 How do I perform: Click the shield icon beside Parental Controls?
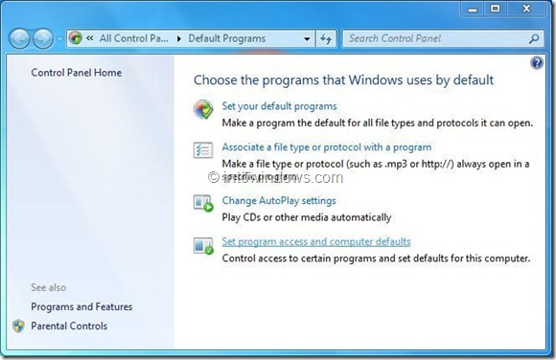(18, 326)
